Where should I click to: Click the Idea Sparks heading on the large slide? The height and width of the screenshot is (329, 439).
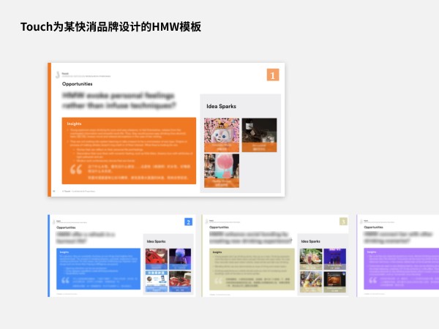[221, 107]
